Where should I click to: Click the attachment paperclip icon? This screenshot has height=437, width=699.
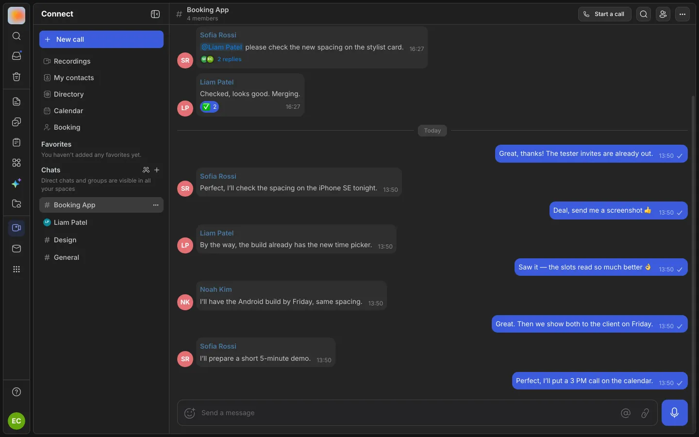[x=645, y=413]
